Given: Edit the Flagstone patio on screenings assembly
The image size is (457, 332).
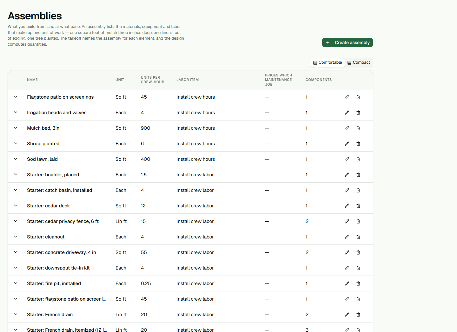Looking at the screenshot, I should [x=347, y=97].
